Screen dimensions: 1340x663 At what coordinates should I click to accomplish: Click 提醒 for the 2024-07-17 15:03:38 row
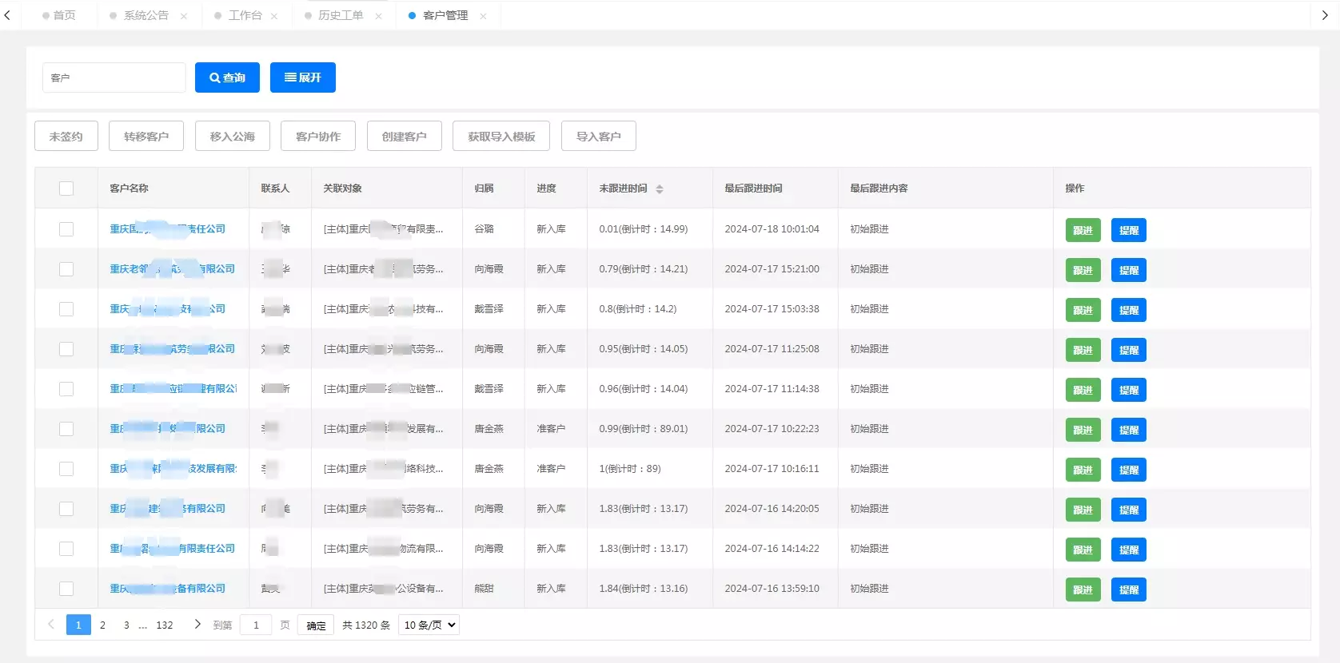pos(1129,310)
